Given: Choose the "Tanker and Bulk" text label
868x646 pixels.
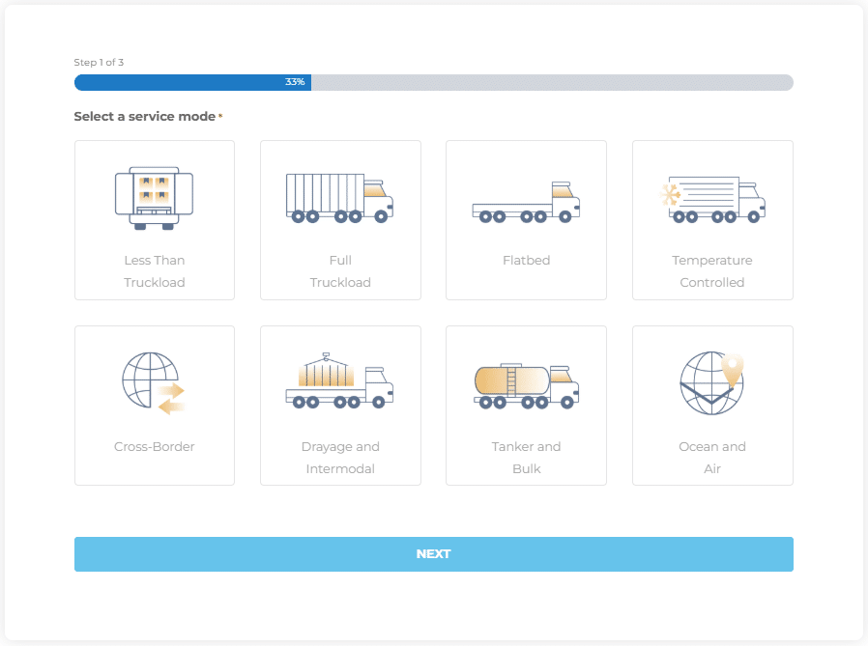Looking at the screenshot, I should point(526,458).
